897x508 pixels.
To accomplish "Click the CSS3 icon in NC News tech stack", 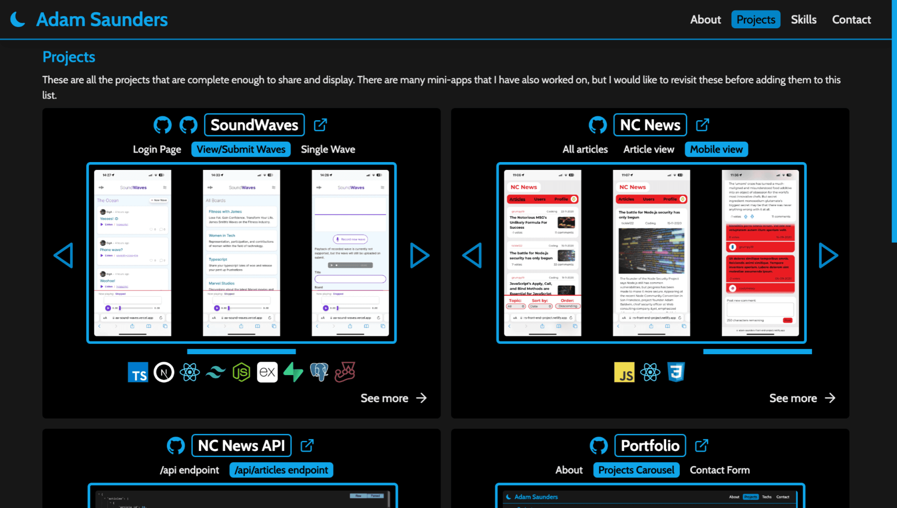I will (676, 372).
